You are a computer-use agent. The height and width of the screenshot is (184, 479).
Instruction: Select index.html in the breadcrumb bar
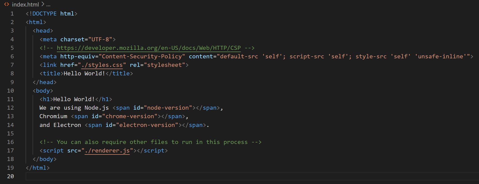click(25, 5)
